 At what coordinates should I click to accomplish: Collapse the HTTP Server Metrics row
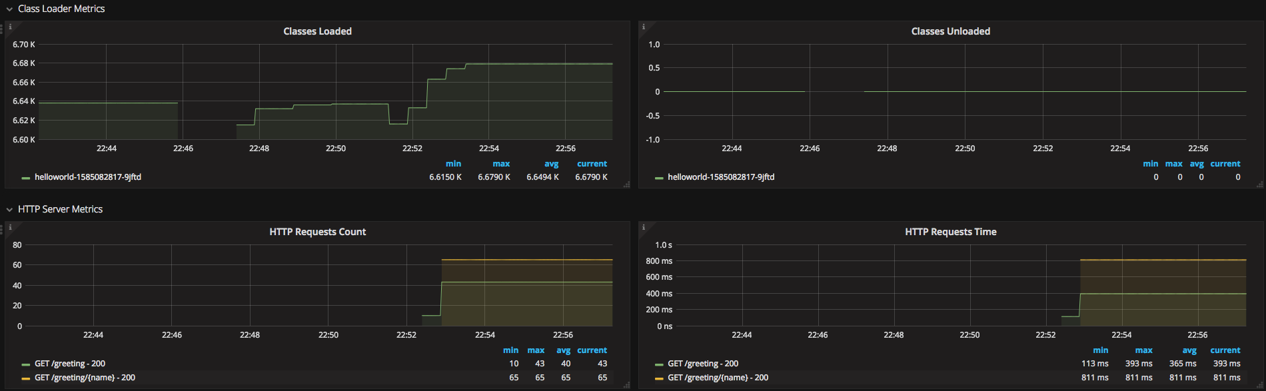click(9, 210)
